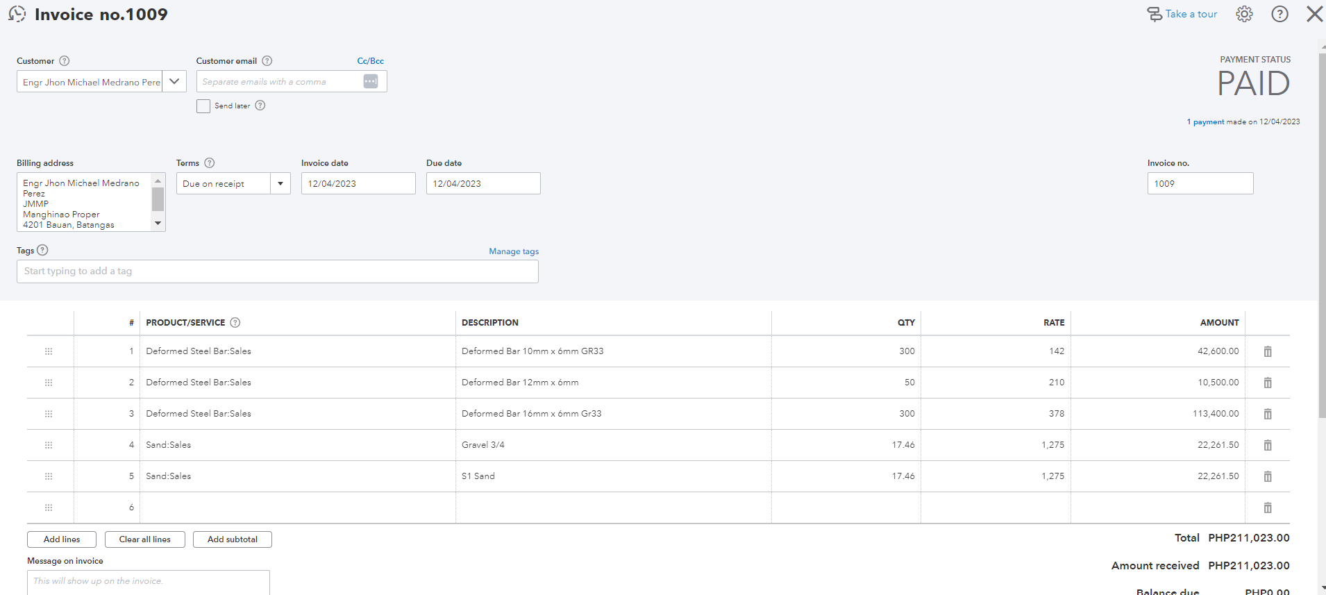This screenshot has width=1326, height=595.
Task: Click the drag handle for line 2
Action: (x=49, y=383)
